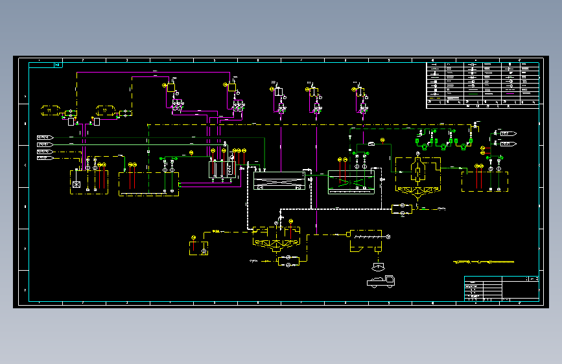Click the second inlet arrow tag on the left

coord(45,144)
